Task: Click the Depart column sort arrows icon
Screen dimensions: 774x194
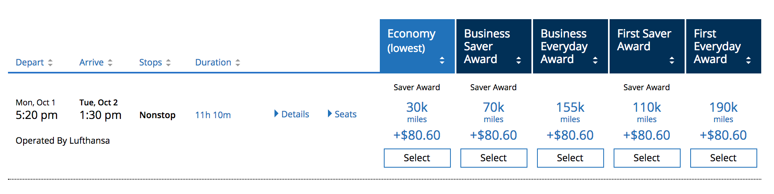Action: pos(50,63)
